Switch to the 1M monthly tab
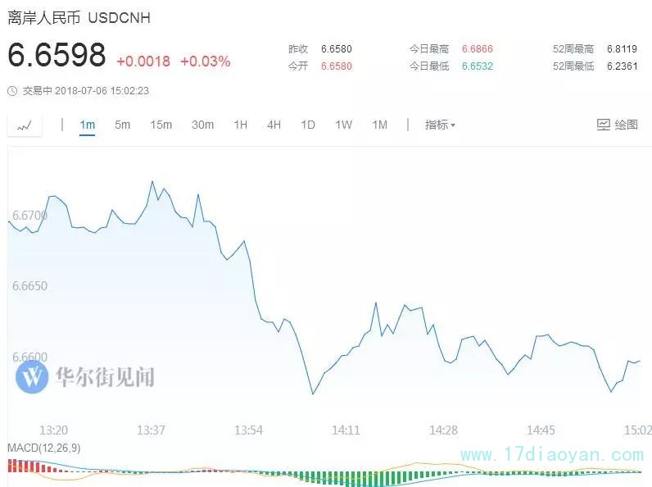The width and height of the screenshot is (652, 487). (379, 125)
